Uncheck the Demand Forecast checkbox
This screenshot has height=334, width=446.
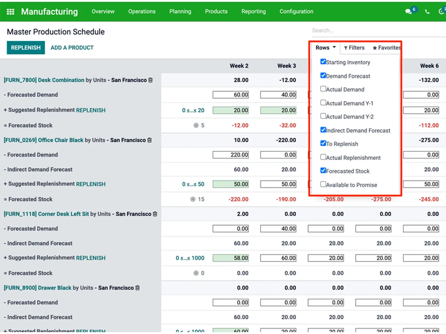tap(323, 75)
